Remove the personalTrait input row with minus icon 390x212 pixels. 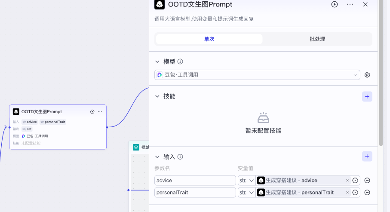click(x=367, y=193)
